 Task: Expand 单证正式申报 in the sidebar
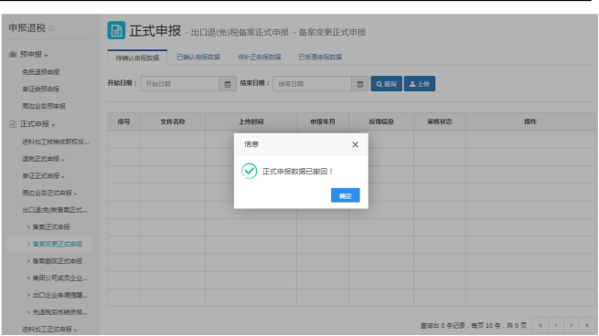pyautogui.click(x=43, y=176)
